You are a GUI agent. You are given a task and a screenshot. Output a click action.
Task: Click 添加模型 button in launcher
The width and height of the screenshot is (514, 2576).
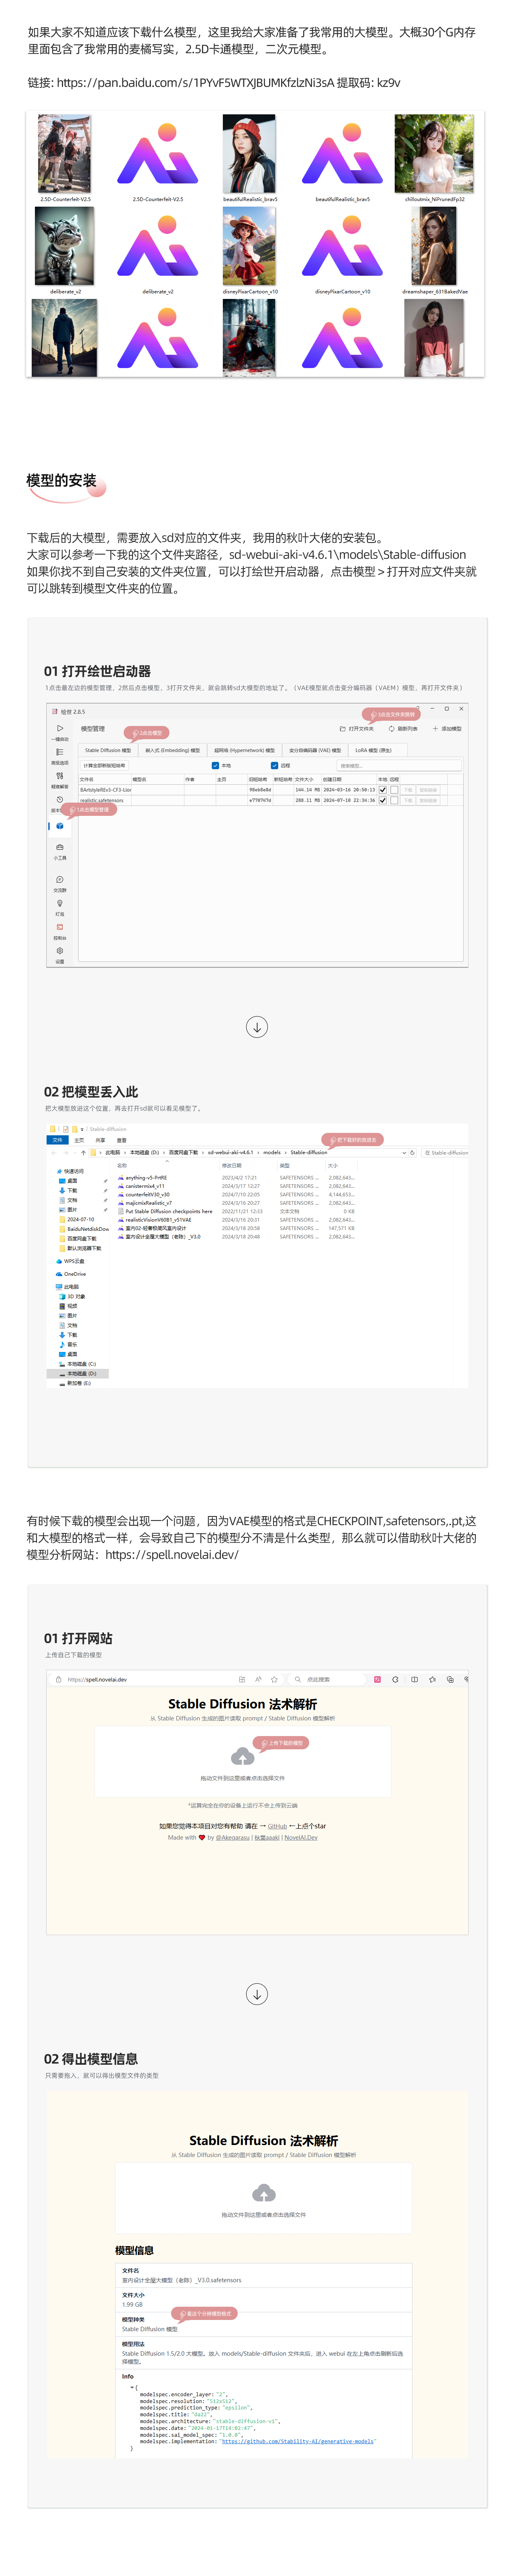click(447, 729)
